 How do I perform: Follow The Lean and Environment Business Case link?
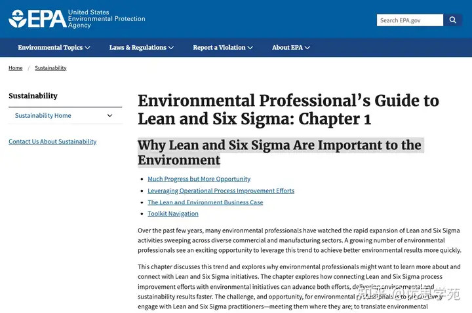(x=205, y=202)
